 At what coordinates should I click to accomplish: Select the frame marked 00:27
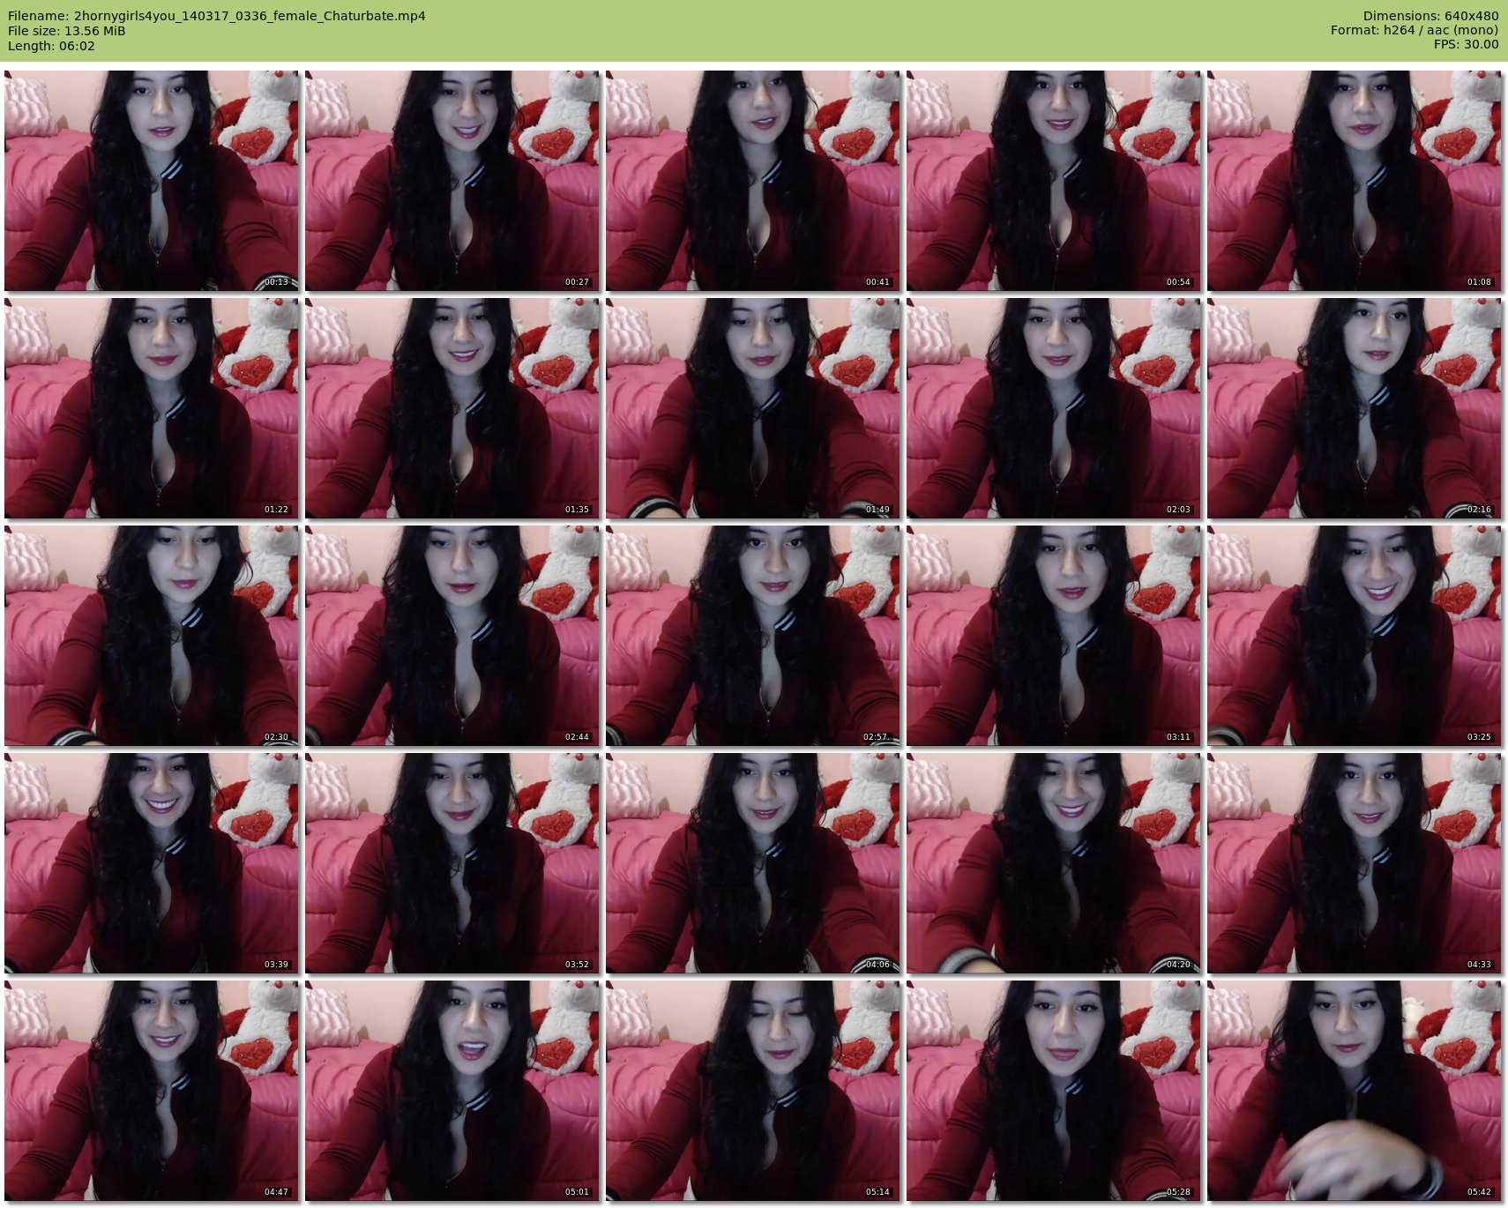tap(452, 181)
